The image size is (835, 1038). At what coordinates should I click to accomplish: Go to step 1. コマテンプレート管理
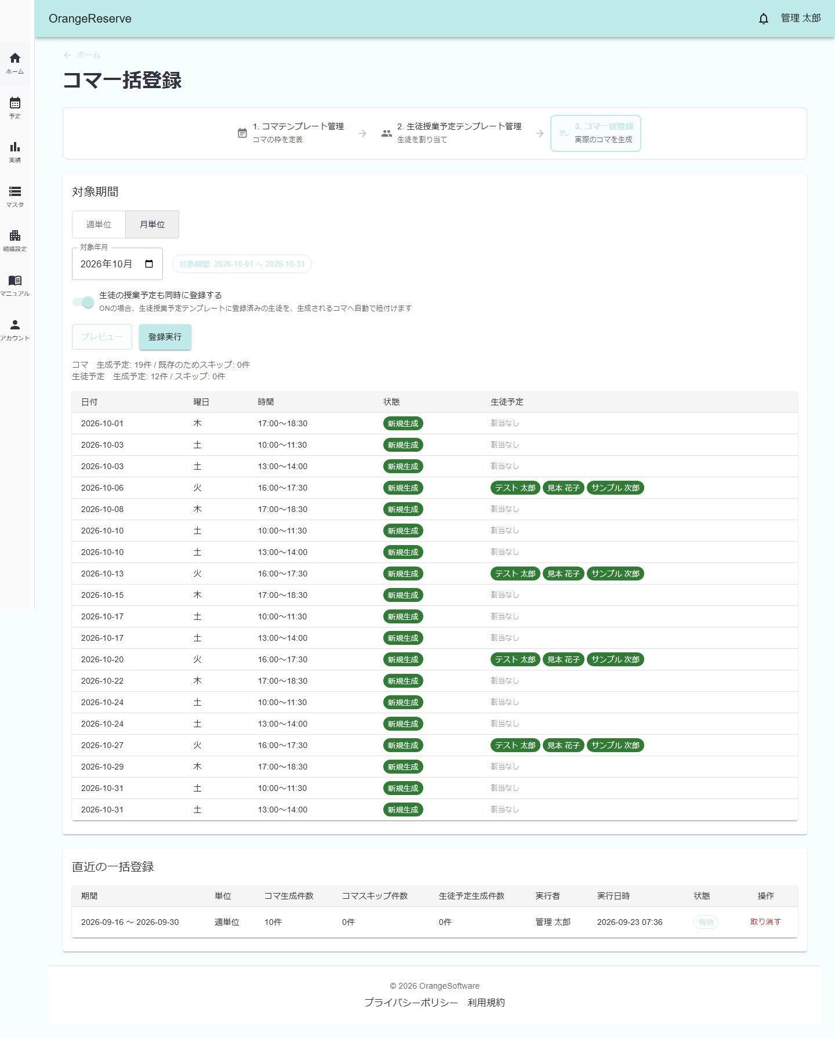291,133
